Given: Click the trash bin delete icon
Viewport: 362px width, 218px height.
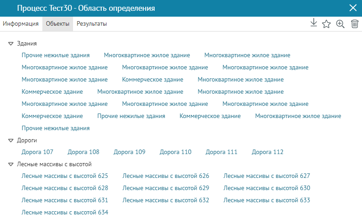Looking at the screenshot, I should 355,24.
